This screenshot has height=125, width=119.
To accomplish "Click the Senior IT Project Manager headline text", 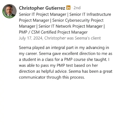I will 43,14.
